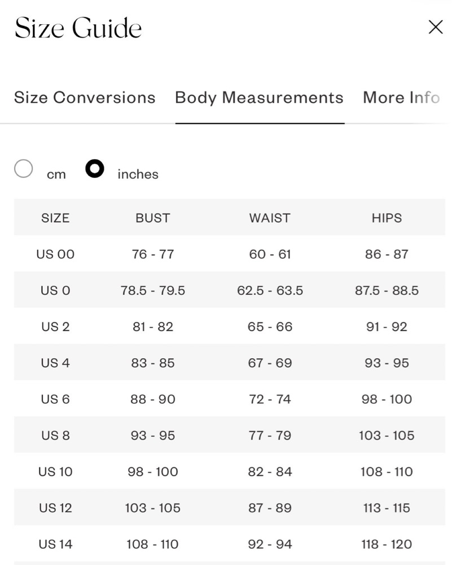The height and width of the screenshot is (565, 452).
Task: Click the BUST column header
Action: 152,218
